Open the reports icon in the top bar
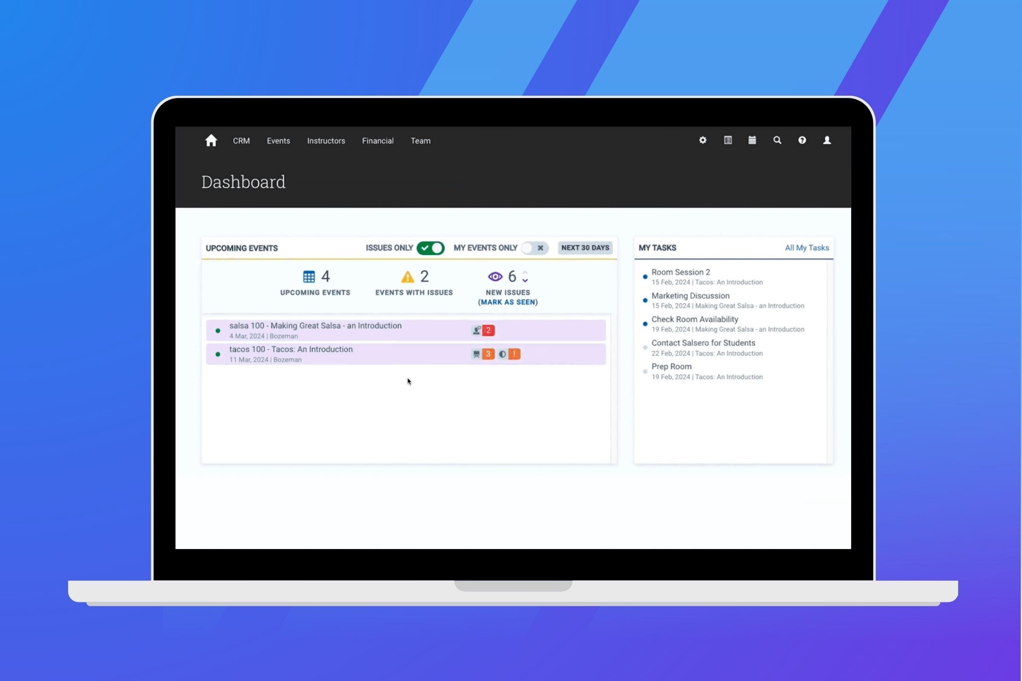Screen dimensions: 1022x681 [x=727, y=140]
